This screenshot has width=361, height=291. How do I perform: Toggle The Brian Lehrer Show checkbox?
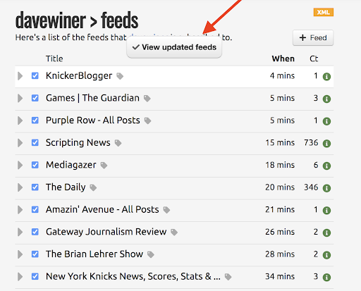[35, 254]
